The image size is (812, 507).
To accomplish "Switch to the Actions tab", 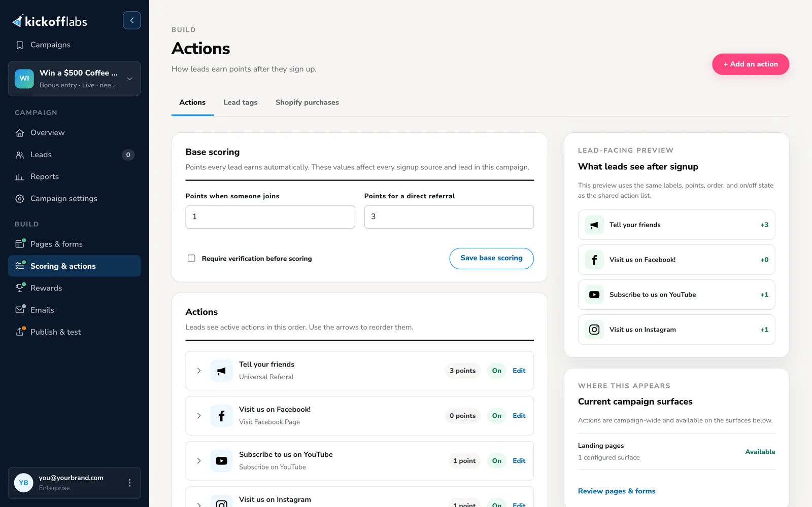I will pos(192,102).
